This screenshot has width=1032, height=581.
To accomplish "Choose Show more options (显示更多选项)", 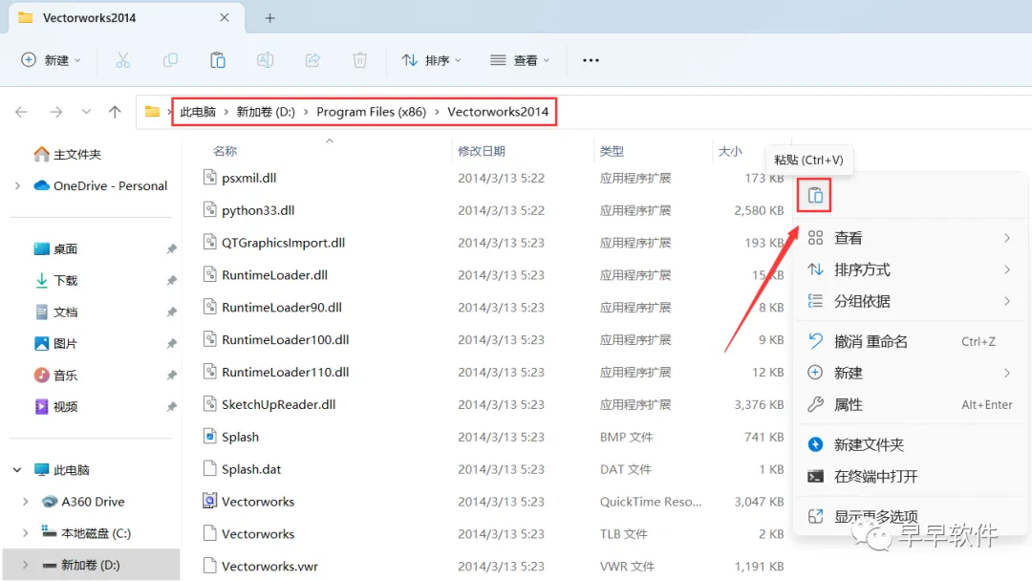I will [911, 517].
